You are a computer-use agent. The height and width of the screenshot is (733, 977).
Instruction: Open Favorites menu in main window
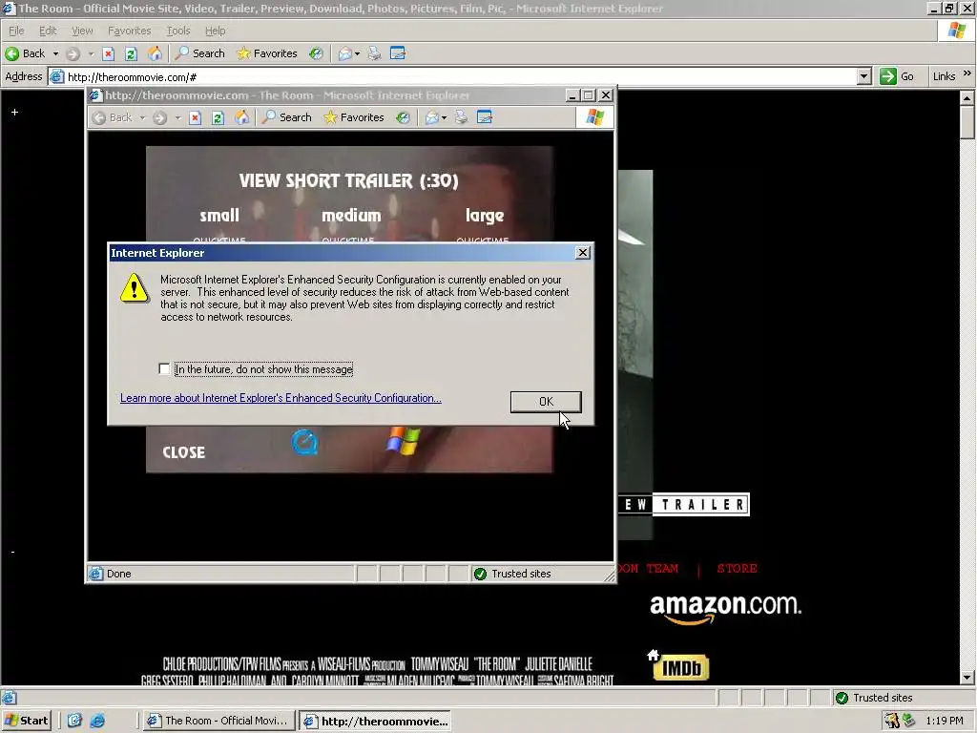tap(129, 31)
